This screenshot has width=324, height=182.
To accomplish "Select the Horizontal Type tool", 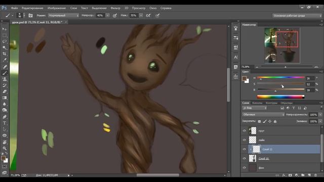I will coord(5,123).
